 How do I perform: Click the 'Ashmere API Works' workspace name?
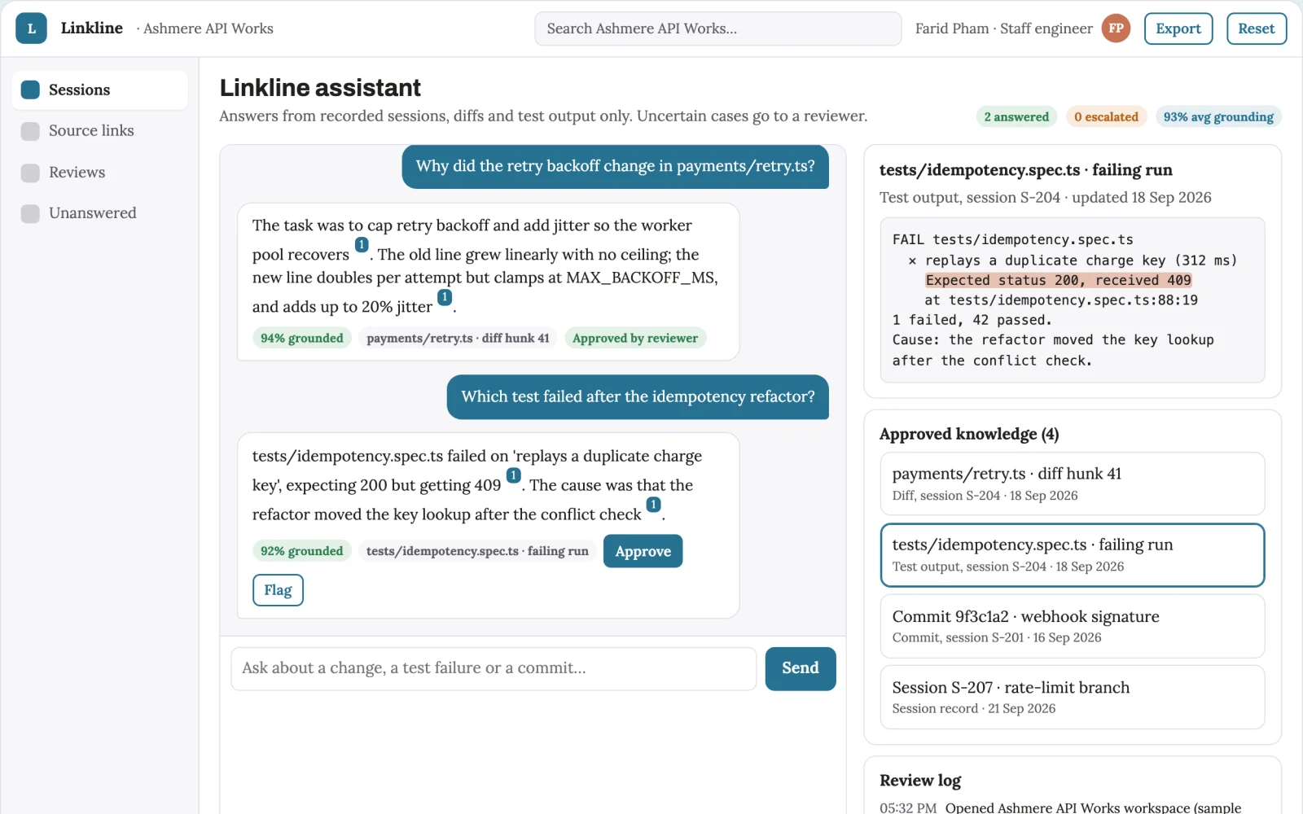(x=208, y=28)
